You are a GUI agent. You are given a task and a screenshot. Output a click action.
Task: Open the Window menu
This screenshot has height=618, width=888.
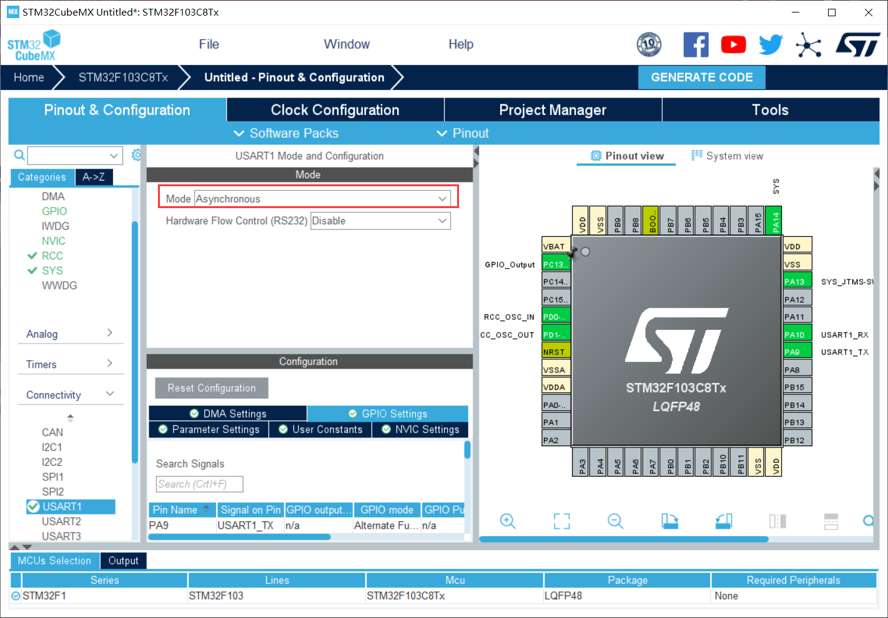coord(347,44)
